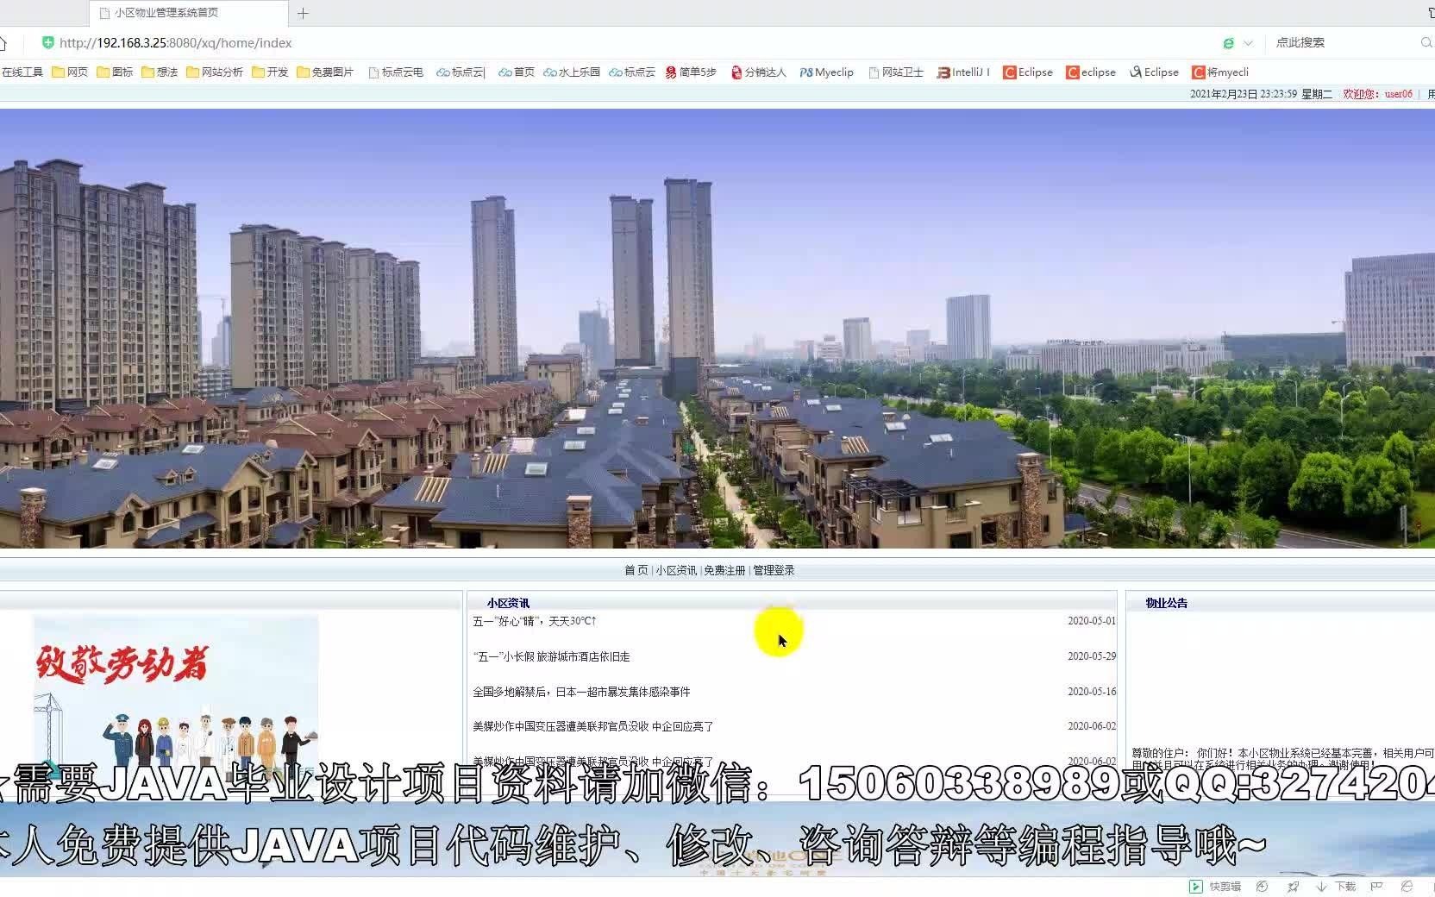Click the 分销达人 bookmark icon
This screenshot has width=1435, height=897.
click(736, 72)
